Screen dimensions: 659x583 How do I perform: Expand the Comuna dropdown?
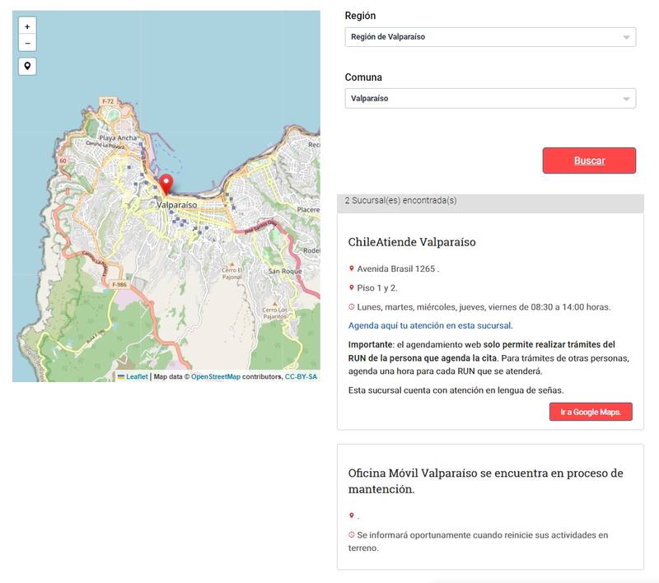coord(490,99)
